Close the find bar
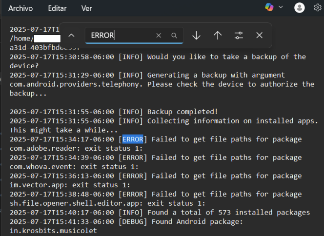The image size is (324, 236). (x=260, y=36)
